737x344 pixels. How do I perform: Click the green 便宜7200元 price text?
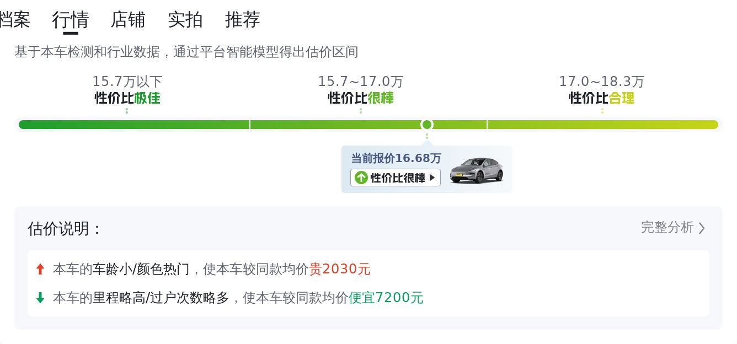point(386,298)
